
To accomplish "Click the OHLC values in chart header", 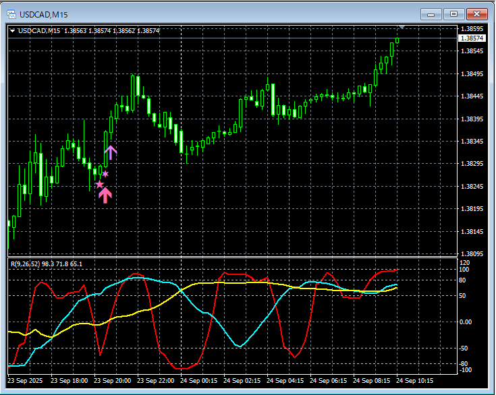I will point(111,31).
